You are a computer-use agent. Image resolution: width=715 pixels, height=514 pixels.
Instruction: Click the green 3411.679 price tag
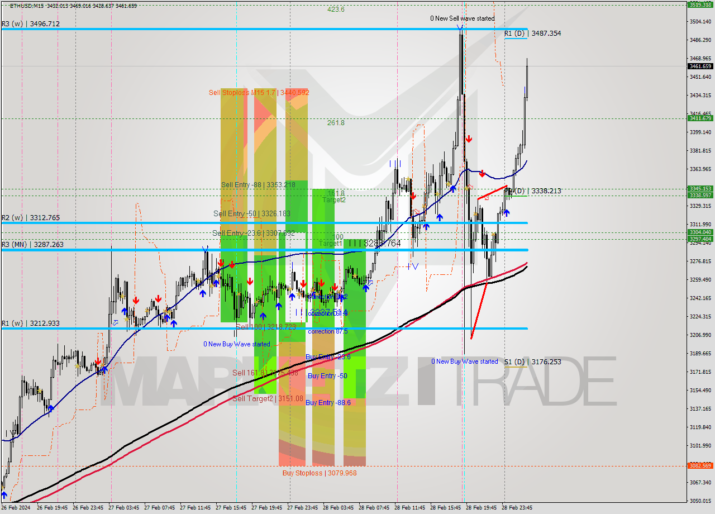[700, 118]
